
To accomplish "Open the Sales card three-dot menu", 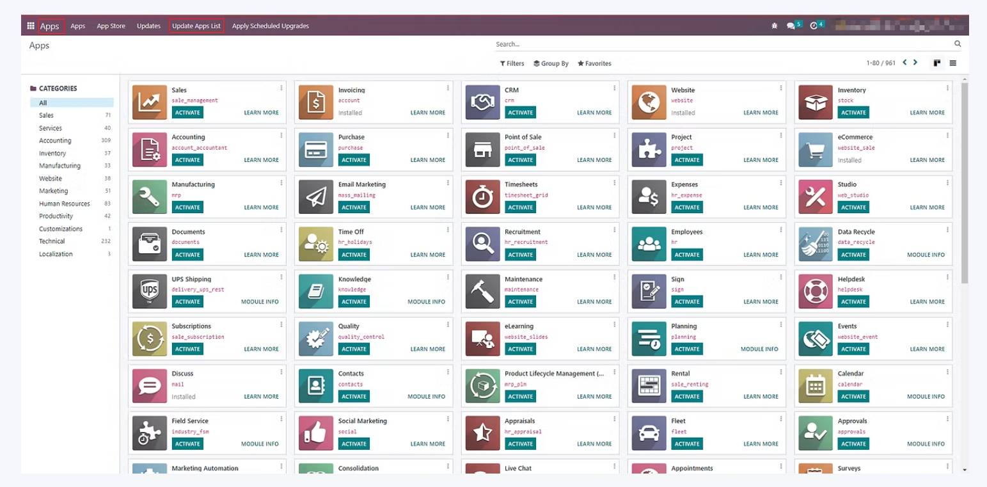I will [x=281, y=88].
